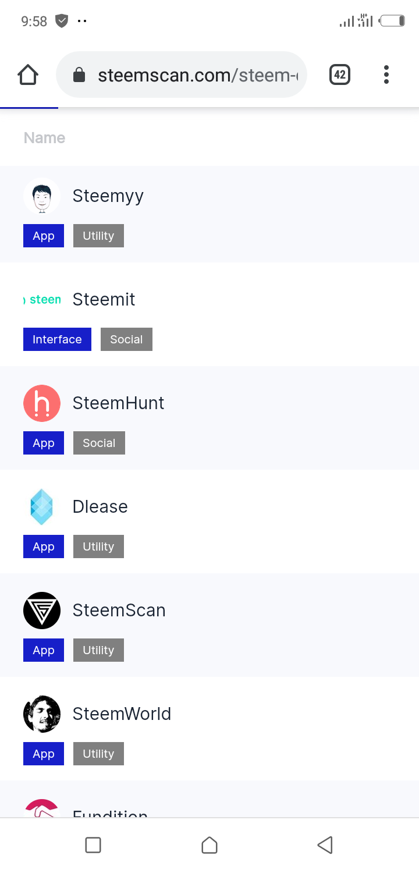Open the Steemyy project name link

pos(108,196)
